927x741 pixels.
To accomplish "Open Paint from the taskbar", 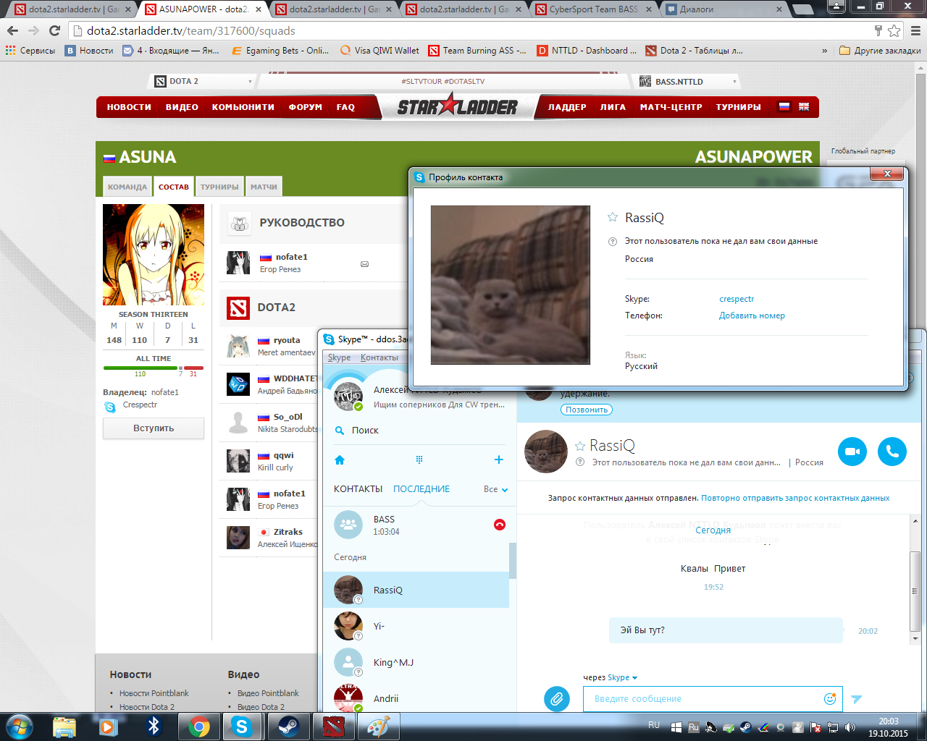I will 378,727.
